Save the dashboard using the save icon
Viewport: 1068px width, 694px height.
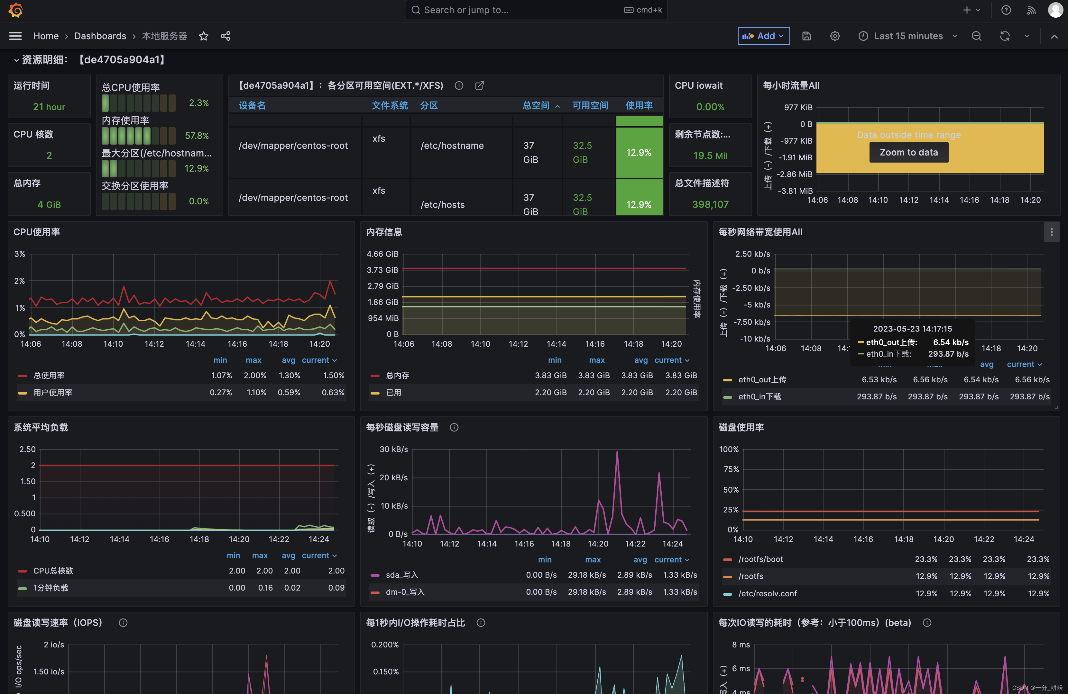click(806, 36)
